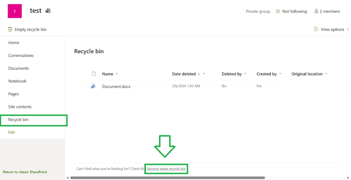Click Rin in the Created by column
Screen dimensions: 351x180
(259, 86)
